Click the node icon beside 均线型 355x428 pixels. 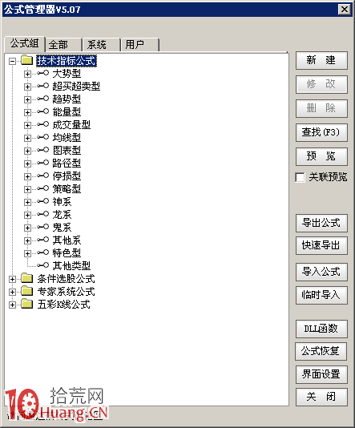42,137
